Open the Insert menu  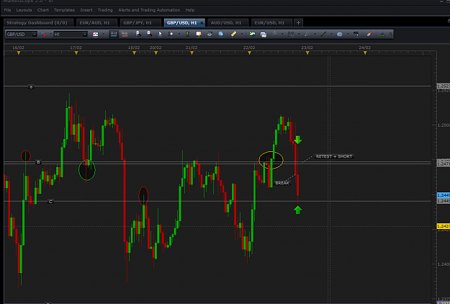click(86, 10)
